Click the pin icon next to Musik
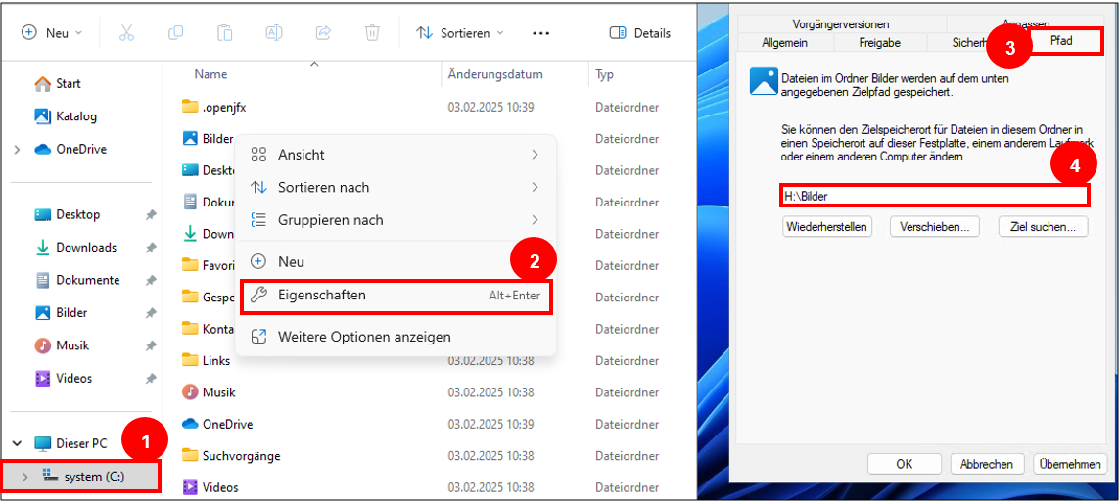The height and width of the screenshot is (504, 1119). click(151, 346)
